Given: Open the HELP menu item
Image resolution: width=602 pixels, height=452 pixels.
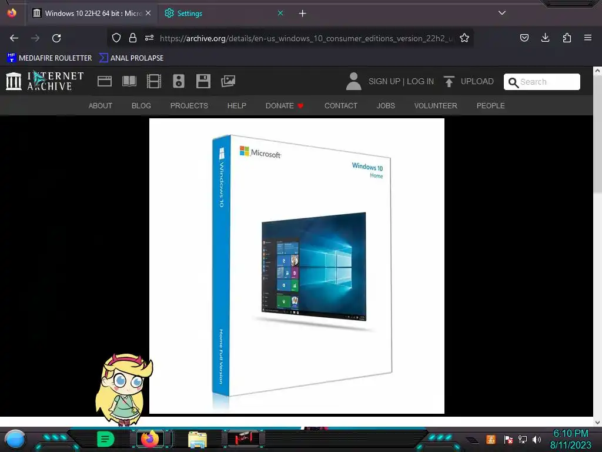Looking at the screenshot, I should [x=237, y=106].
